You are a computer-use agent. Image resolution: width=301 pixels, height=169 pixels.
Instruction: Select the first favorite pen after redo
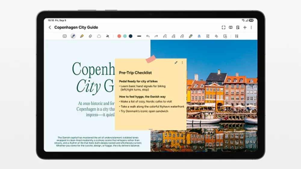(165, 36)
